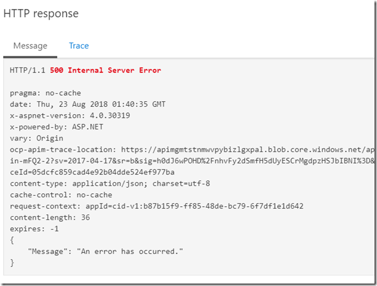377x286 pixels.
Task: Click the ceId trace identifier line
Action: (x=92, y=172)
